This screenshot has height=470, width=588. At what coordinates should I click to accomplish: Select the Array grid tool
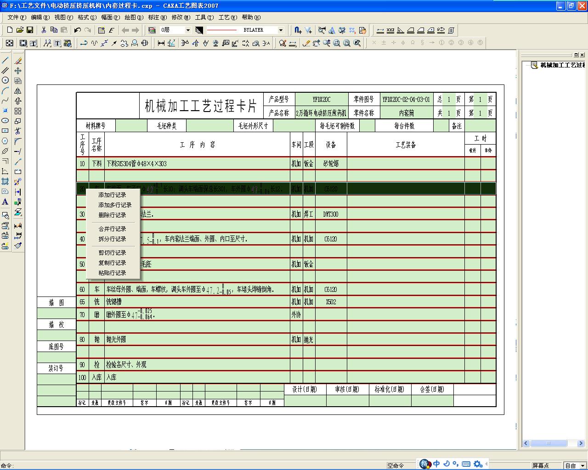pos(18,111)
